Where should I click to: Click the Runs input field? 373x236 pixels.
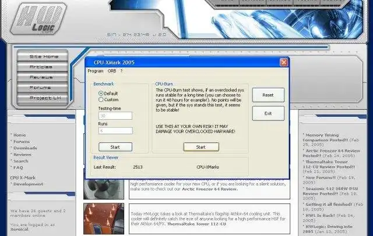click(x=115, y=131)
